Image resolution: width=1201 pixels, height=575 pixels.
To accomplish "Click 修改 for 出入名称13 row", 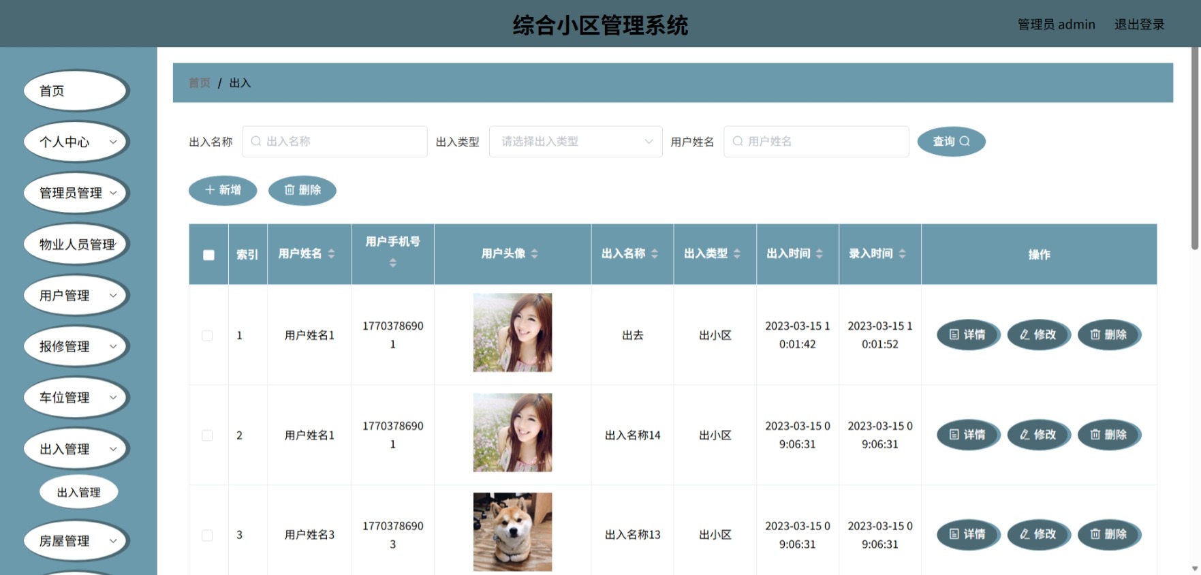I will (x=1038, y=534).
